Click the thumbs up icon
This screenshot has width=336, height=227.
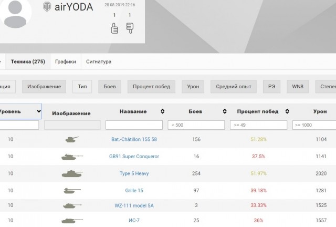coord(114,28)
